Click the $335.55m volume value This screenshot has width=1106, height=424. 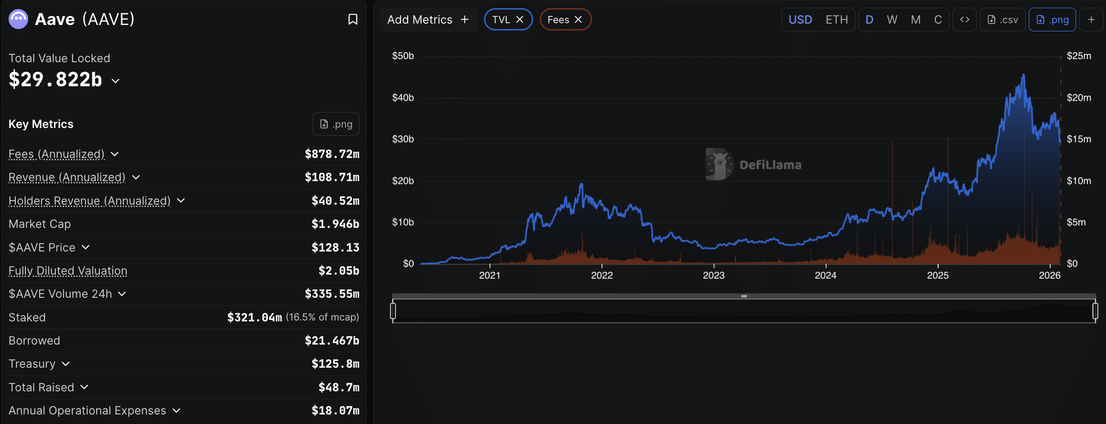coord(332,294)
